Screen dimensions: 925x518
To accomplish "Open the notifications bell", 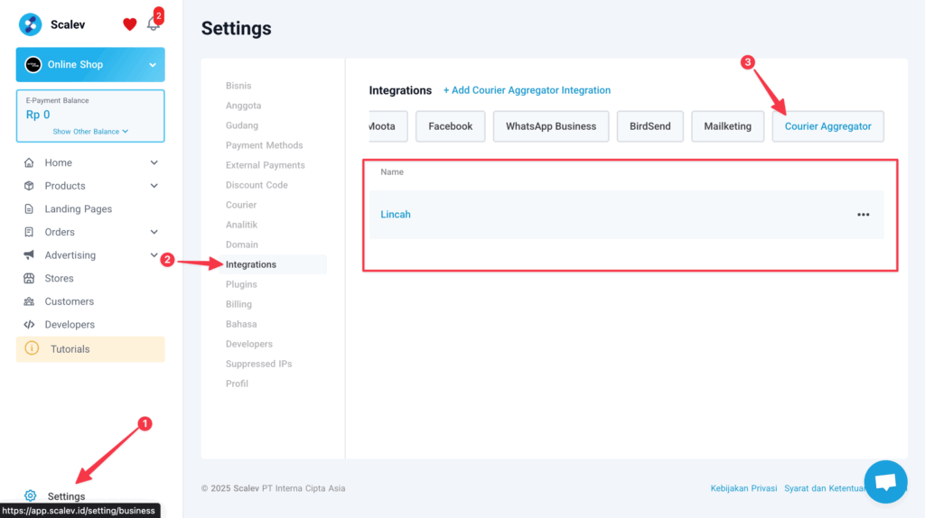I will (x=153, y=23).
